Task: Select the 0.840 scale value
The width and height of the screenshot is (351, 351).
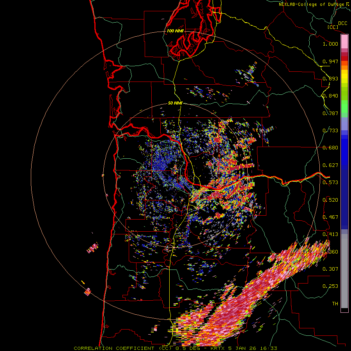Action: click(330, 96)
